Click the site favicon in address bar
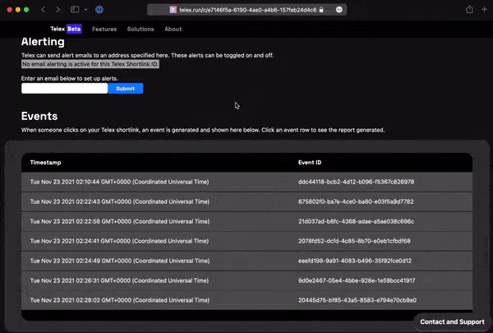Screen dimensions: 493x333 pyautogui.click(x=173, y=10)
